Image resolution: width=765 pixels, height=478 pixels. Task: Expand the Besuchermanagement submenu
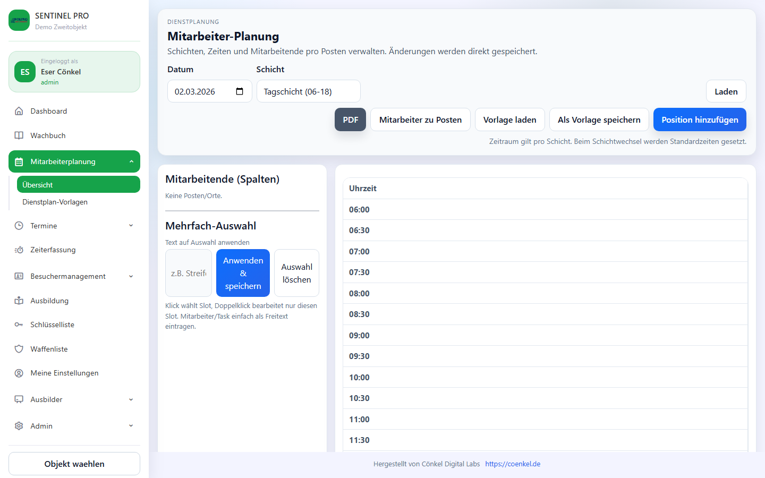131,276
